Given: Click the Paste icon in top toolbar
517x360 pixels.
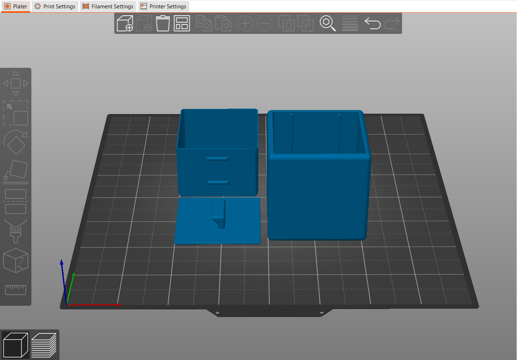Looking at the screenshot, I should coord(223,23).
